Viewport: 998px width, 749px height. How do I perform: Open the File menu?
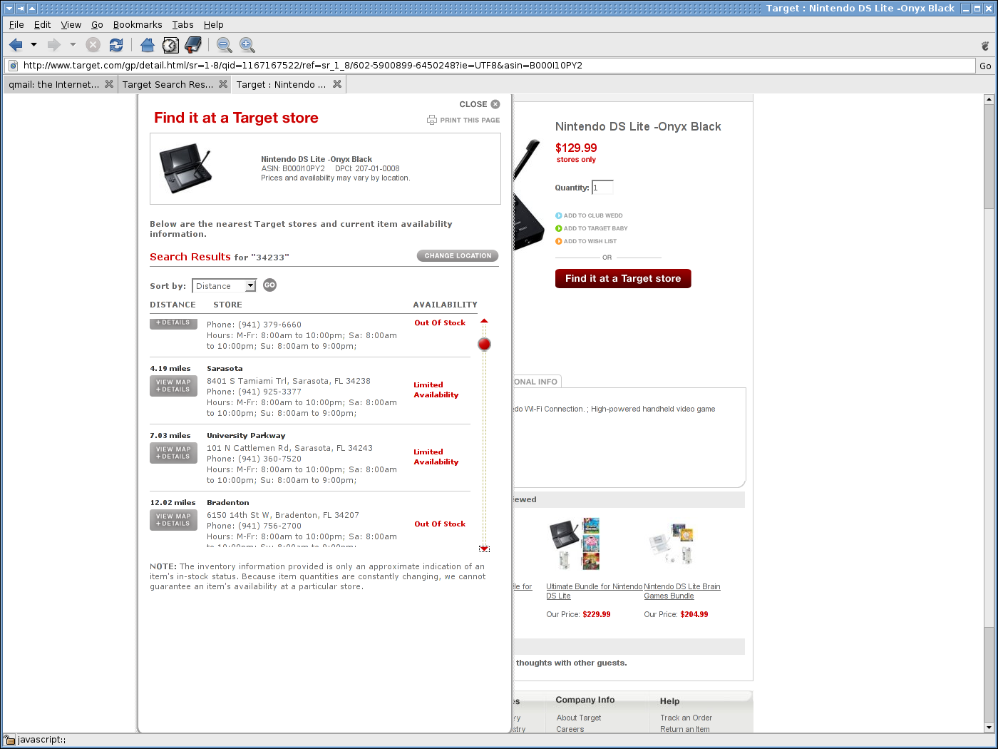pyautogui.click(x=16, y=24)
